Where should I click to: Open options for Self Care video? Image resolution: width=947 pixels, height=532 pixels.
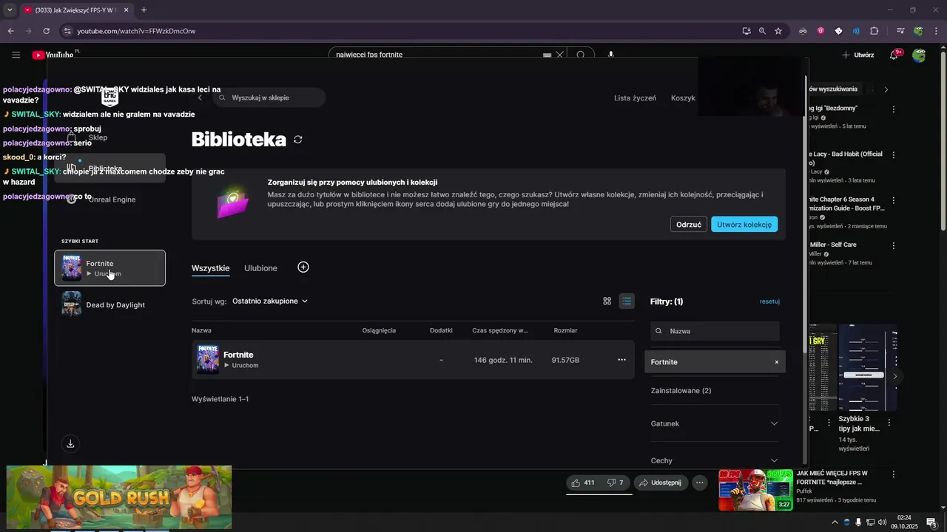(x=894, y=245)
